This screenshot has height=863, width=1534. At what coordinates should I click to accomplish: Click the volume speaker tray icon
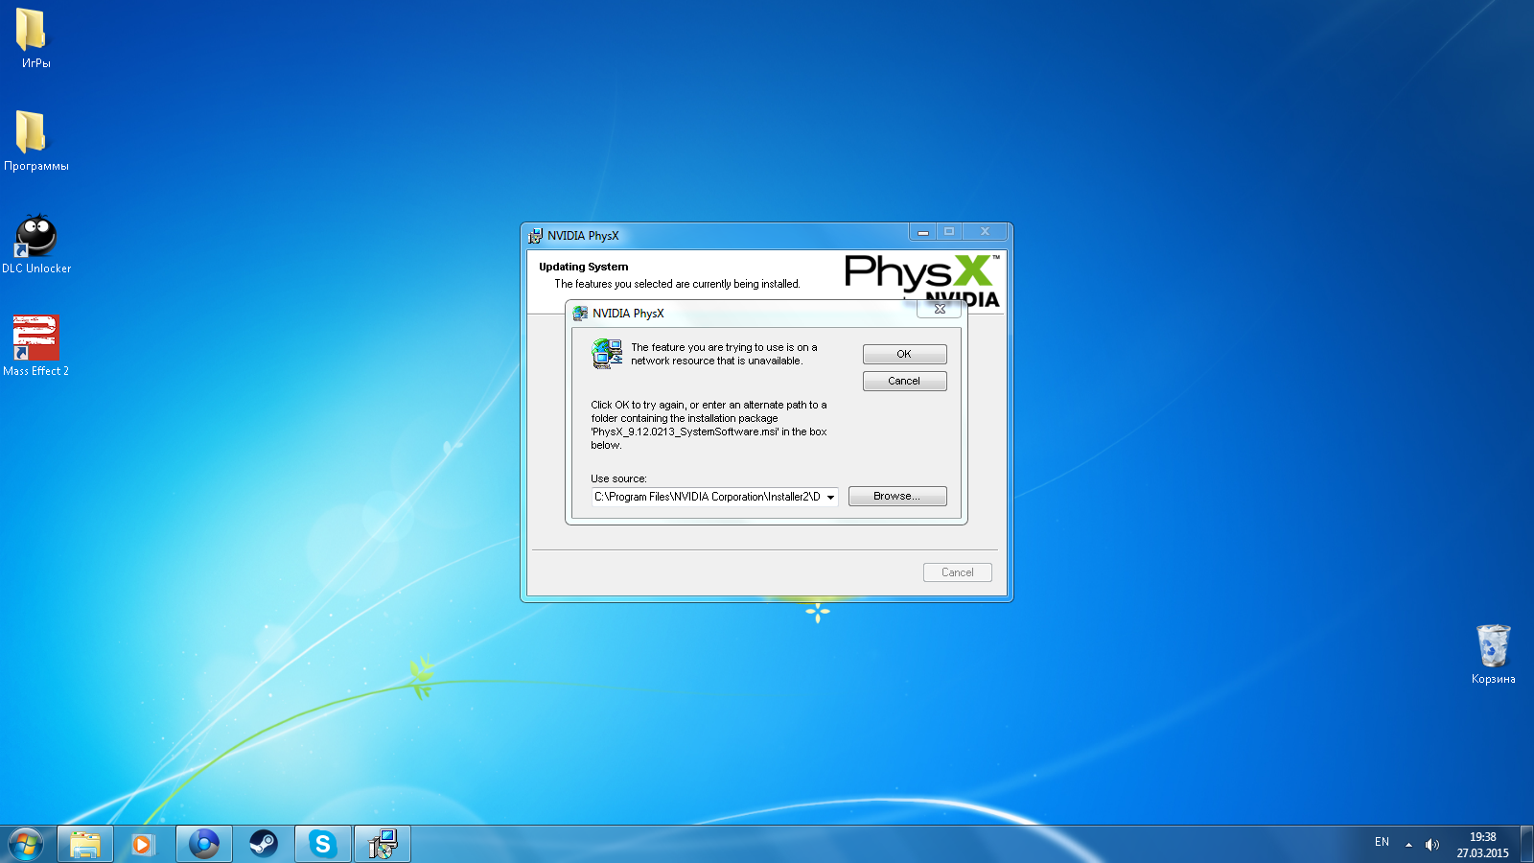pyautogui.click(x=1432, y=845)
